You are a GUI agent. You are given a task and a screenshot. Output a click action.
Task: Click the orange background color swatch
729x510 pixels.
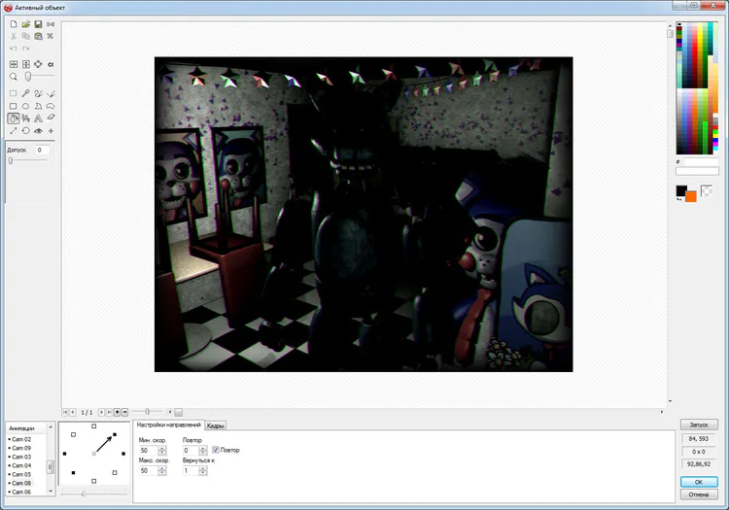pyautogui.click(x=691, y=196)
